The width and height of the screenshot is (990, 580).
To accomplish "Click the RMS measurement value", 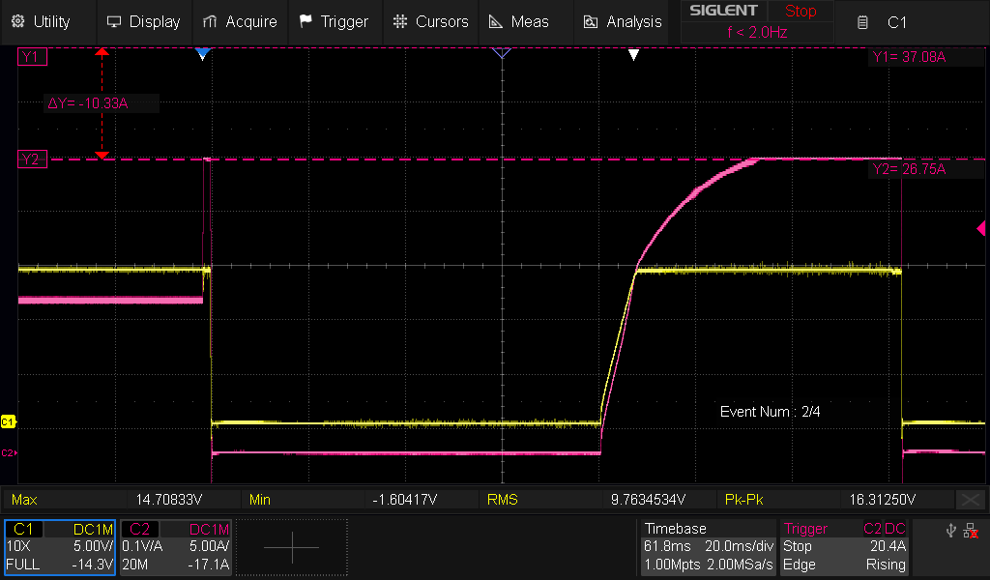I will tap(648, 500).
